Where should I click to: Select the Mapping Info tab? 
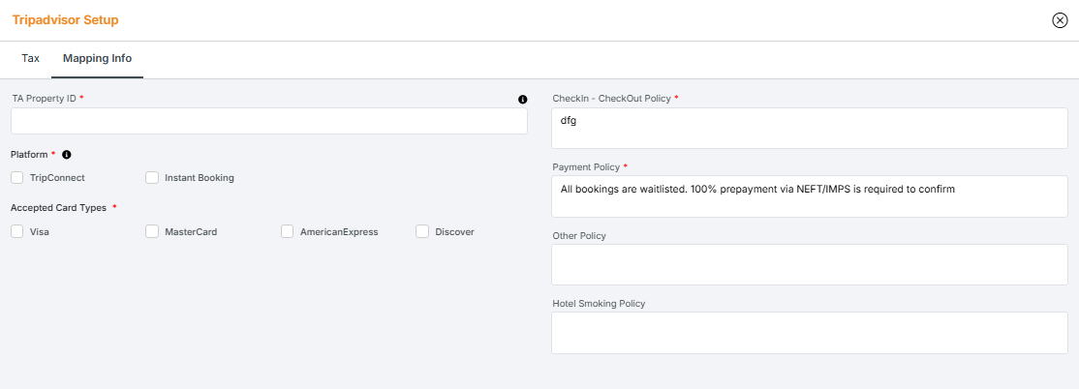point(97,58)
